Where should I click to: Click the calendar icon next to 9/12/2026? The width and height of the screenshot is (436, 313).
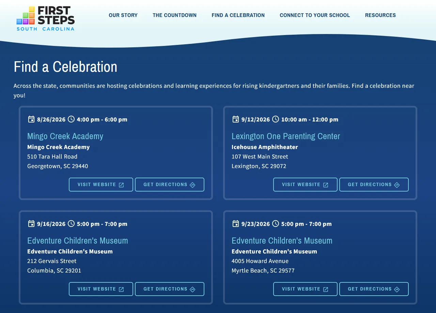click(236, 119)
